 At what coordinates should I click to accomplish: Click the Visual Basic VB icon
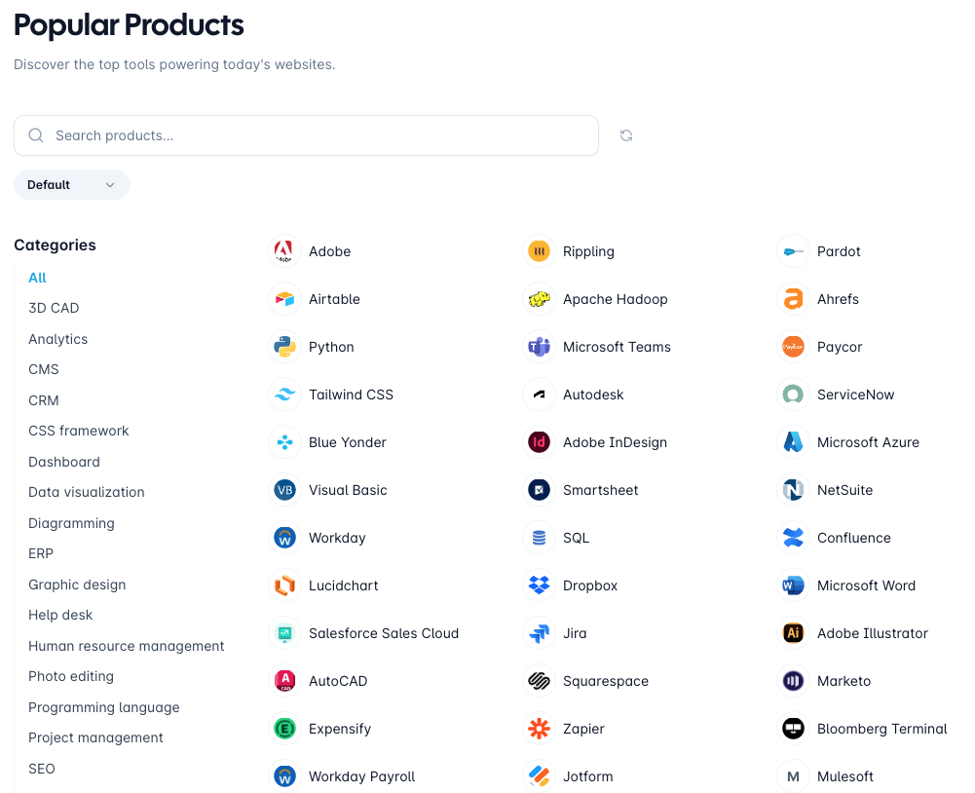pyautogui.click(x=284, y=490)
